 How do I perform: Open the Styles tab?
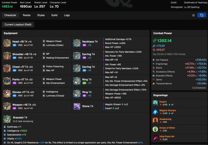point(41,15)
